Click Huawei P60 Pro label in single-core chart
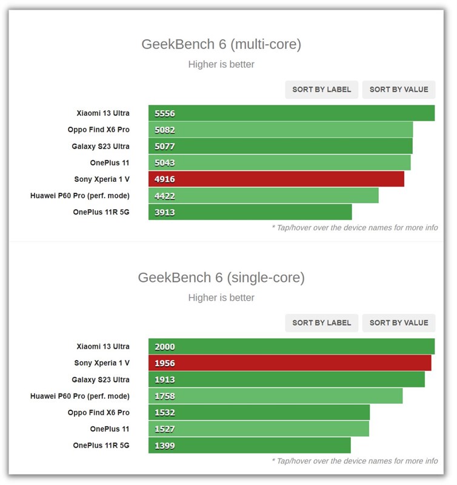 point(80,396)
